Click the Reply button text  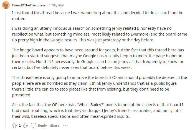click(x=42, y=126)
